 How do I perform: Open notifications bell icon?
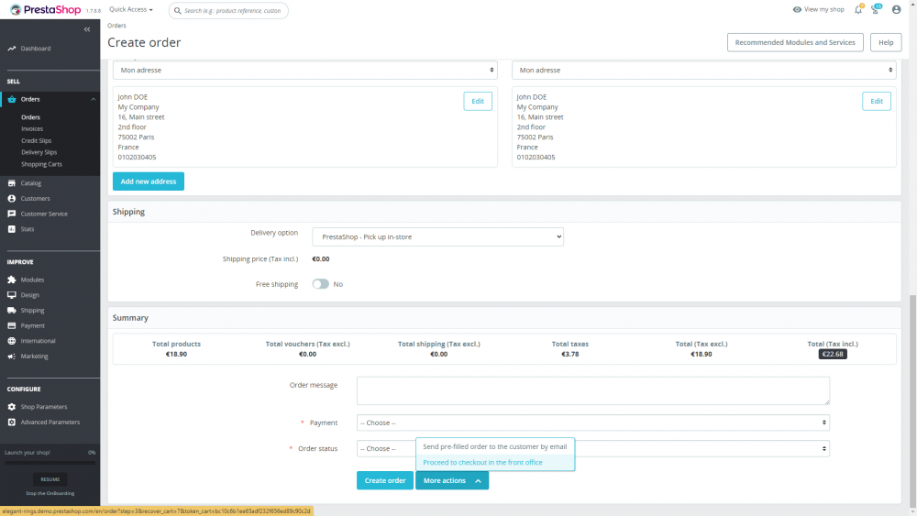(x=858, y=9)
